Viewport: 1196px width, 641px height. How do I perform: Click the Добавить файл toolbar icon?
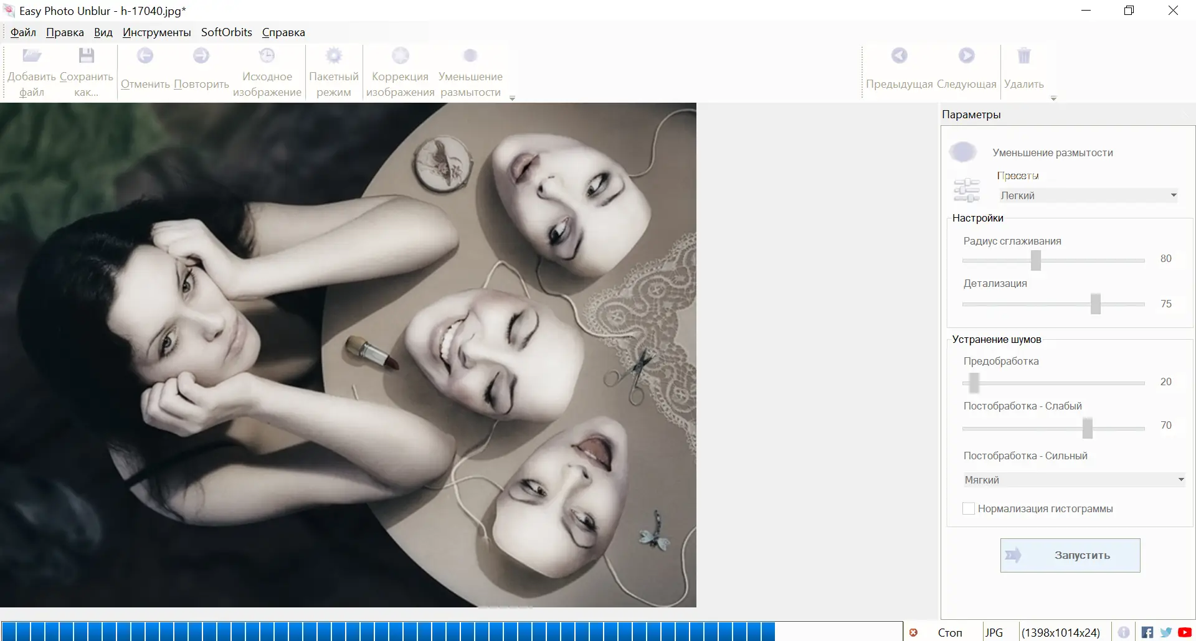[x=32, y=57]
